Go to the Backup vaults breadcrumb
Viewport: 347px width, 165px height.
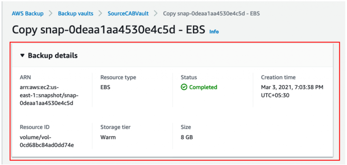tap(76, 13)
